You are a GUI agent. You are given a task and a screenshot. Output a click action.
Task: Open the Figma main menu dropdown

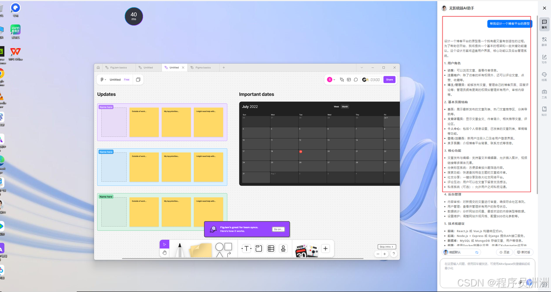coord(103,80)
